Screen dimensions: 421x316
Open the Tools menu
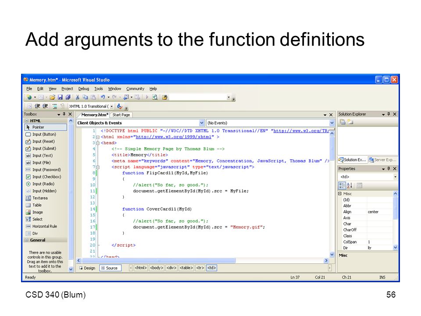point(99,89)
